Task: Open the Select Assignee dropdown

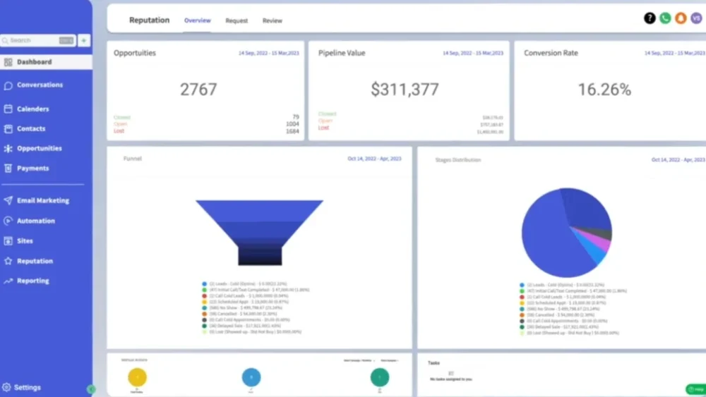Action: pos(390,360)
